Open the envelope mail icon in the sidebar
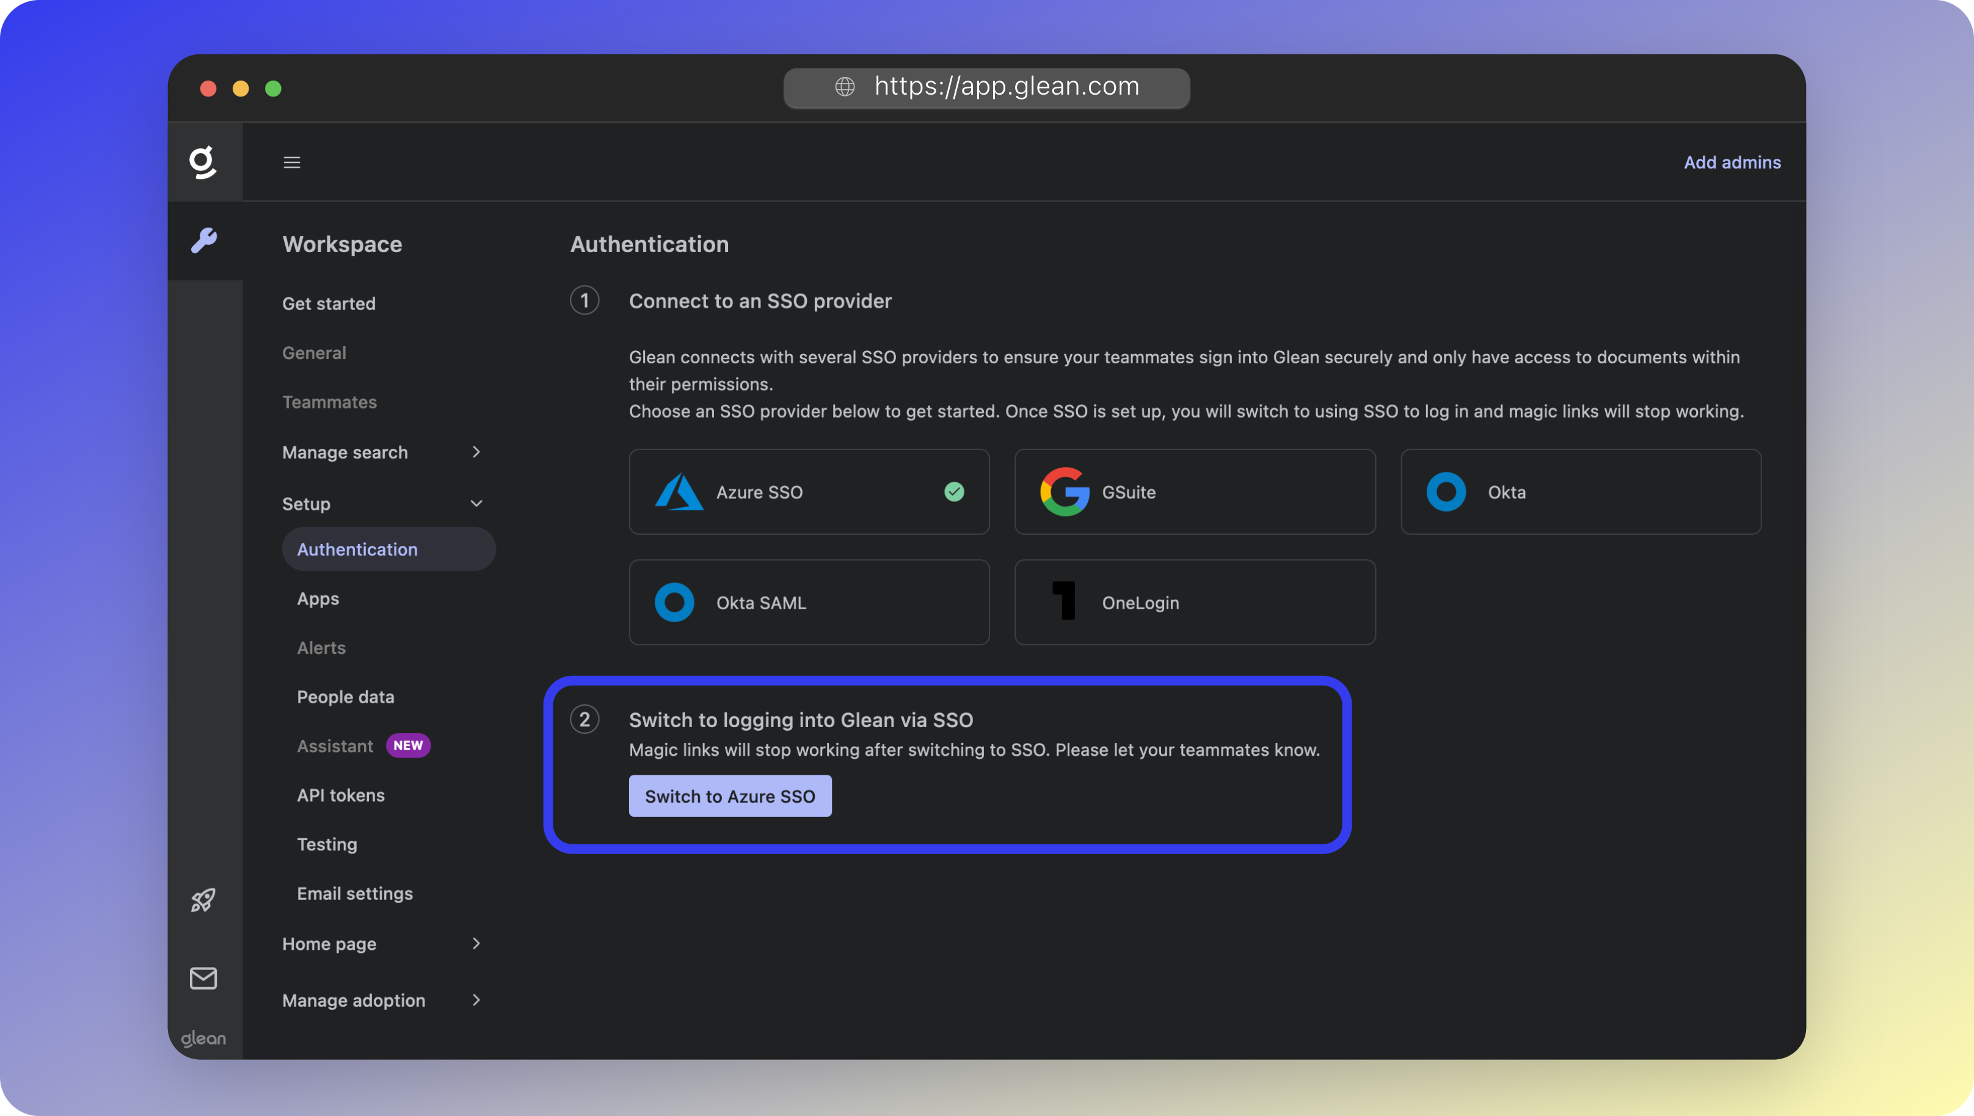1974x1116 pixels. click(202, 978)
